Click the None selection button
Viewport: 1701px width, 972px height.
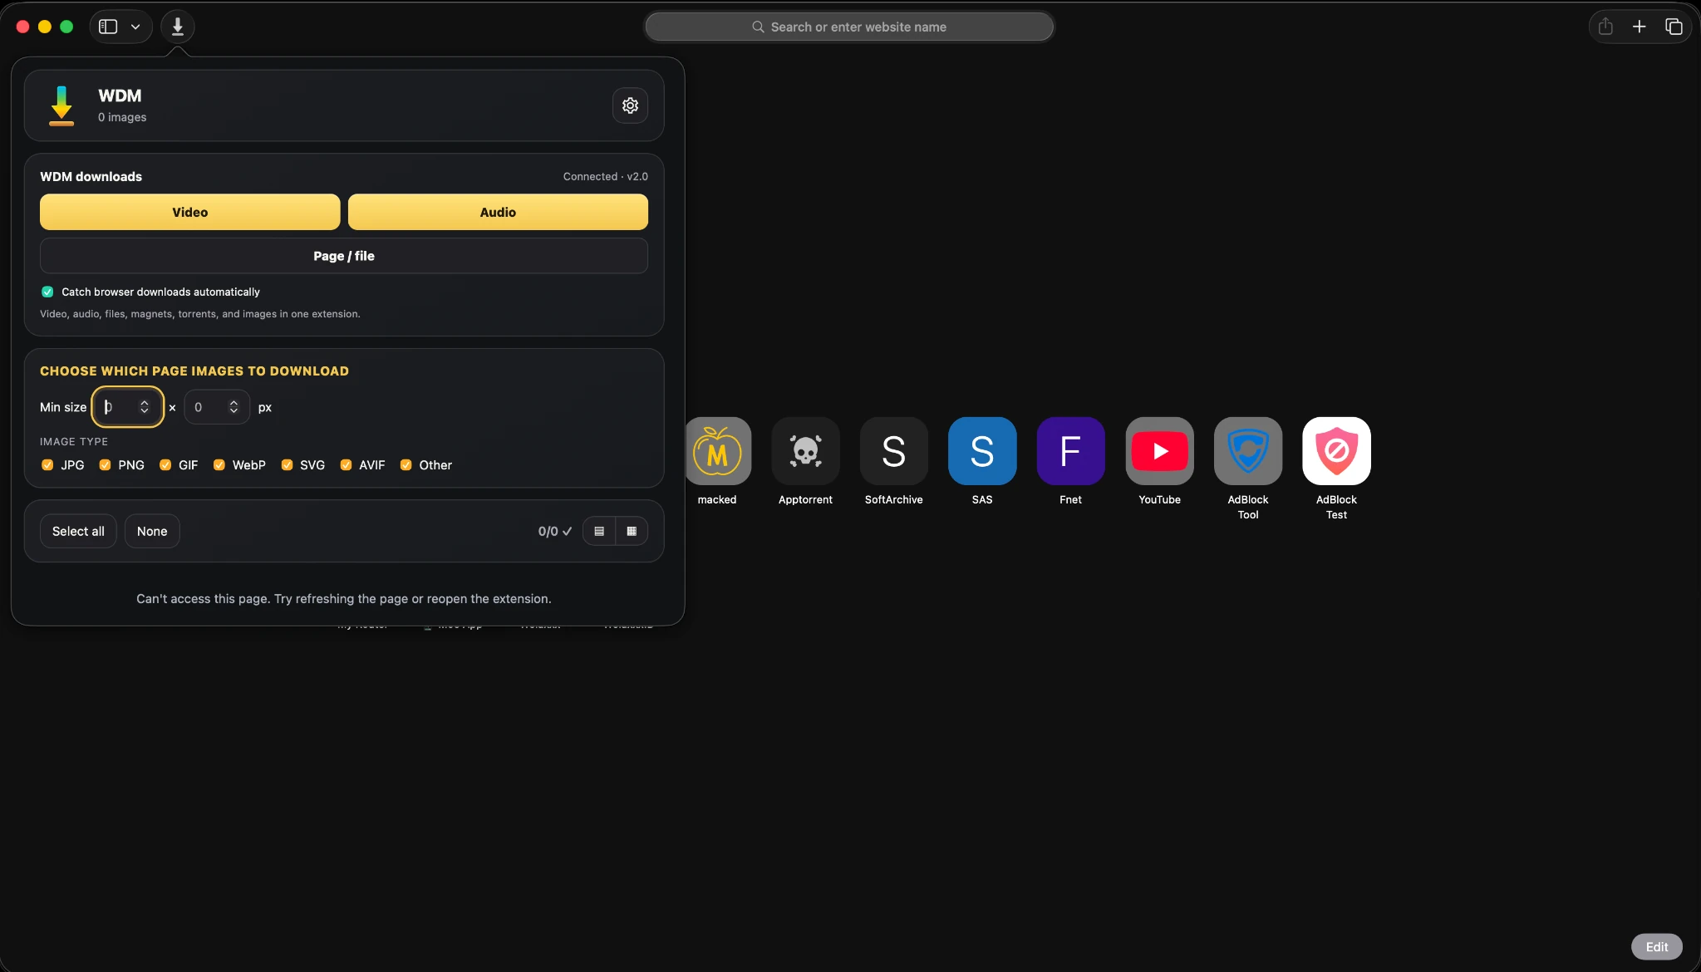coord(152,531)
